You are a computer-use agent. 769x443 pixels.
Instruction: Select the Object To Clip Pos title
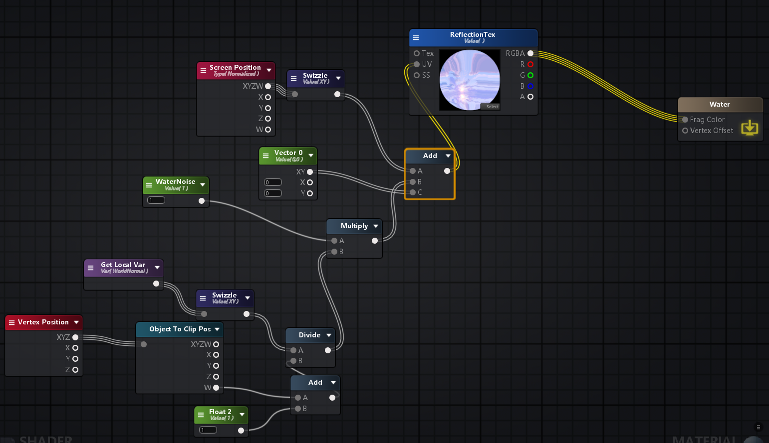pos(180,329)
